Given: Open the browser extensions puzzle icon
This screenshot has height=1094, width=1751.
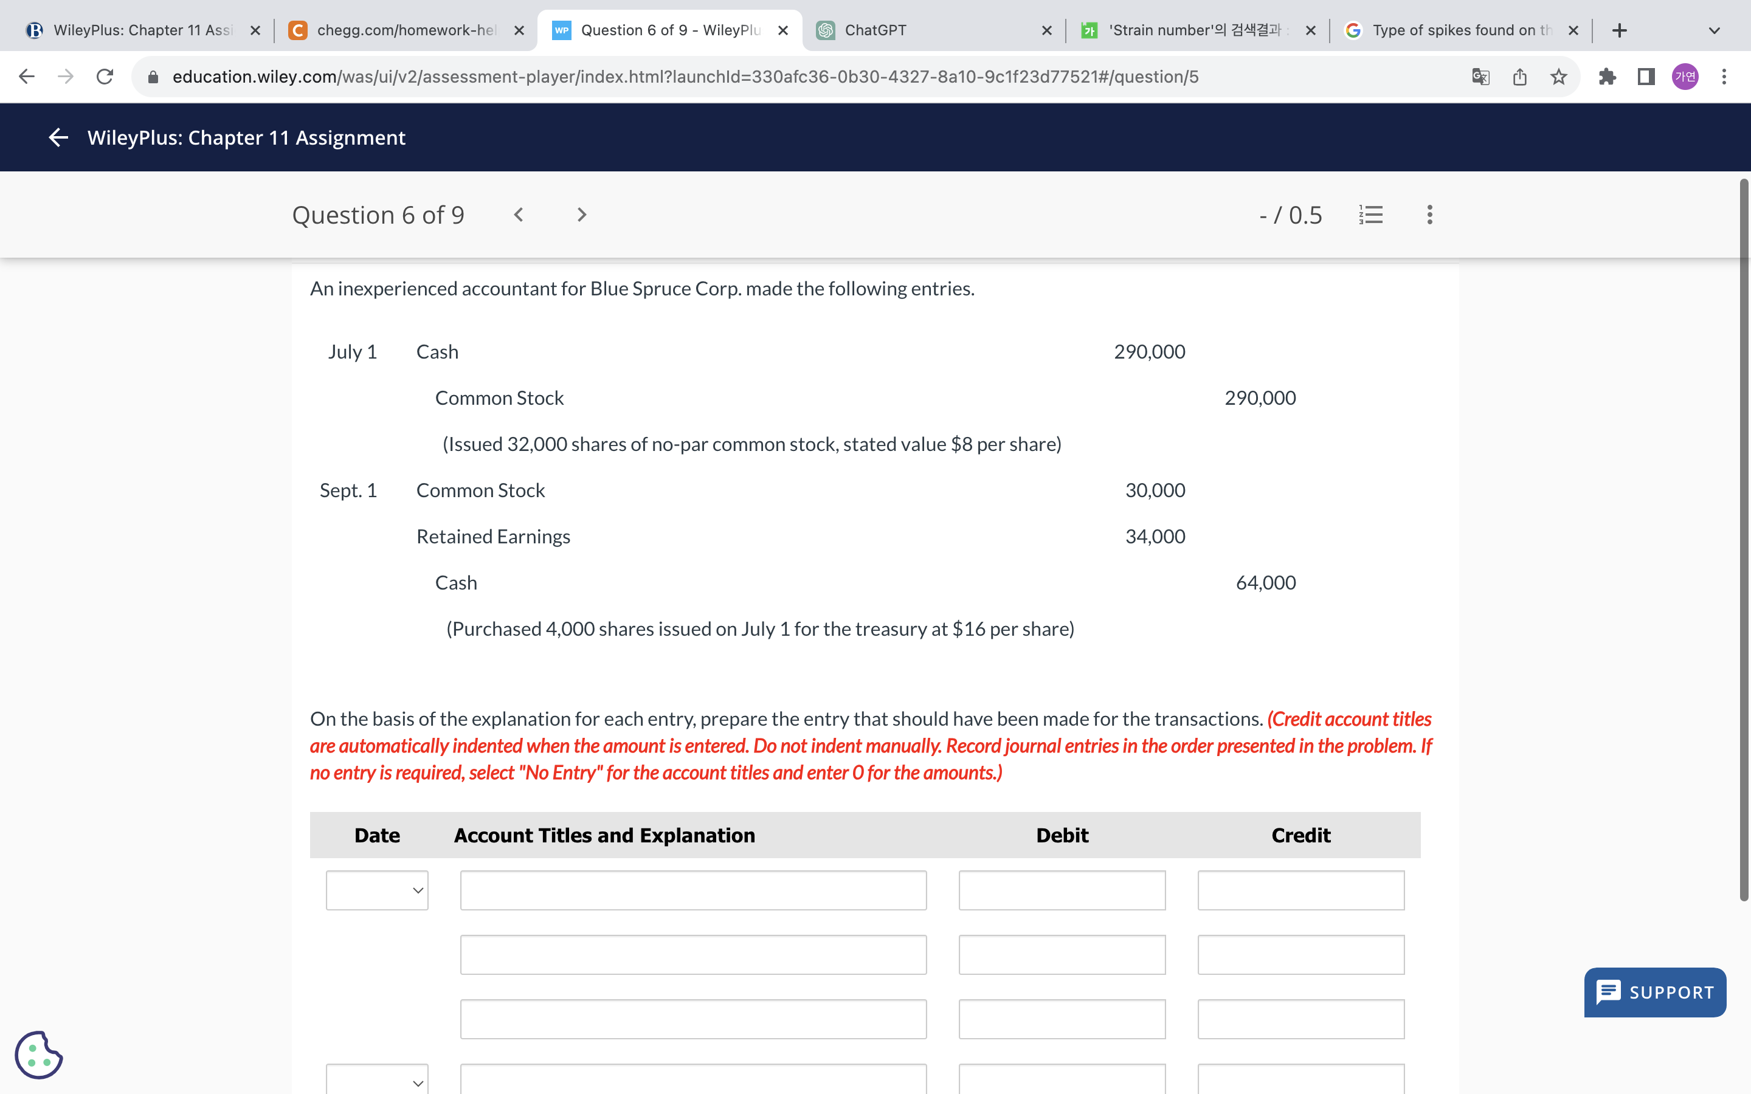Looking at the screenshot, I should coord(1607,77).
